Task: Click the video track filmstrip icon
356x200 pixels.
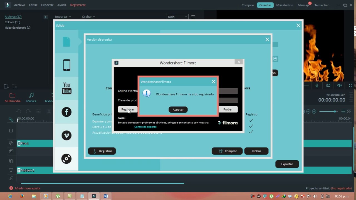Action: 11,131
